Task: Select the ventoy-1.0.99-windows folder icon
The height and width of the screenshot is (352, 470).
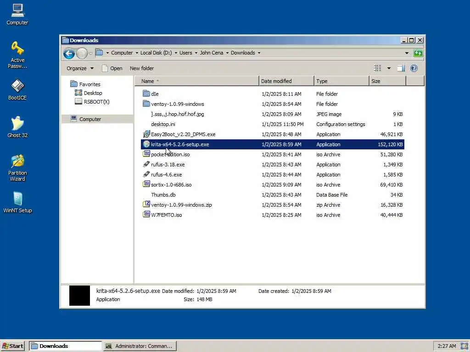Action: pyautogui.click(x=146, y=104)
